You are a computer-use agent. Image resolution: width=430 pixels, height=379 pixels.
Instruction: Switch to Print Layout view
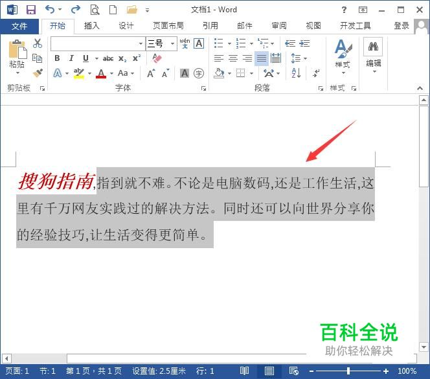coord(269,371)
